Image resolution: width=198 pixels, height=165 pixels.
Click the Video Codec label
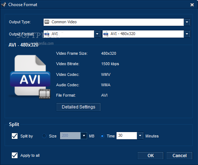68,74
